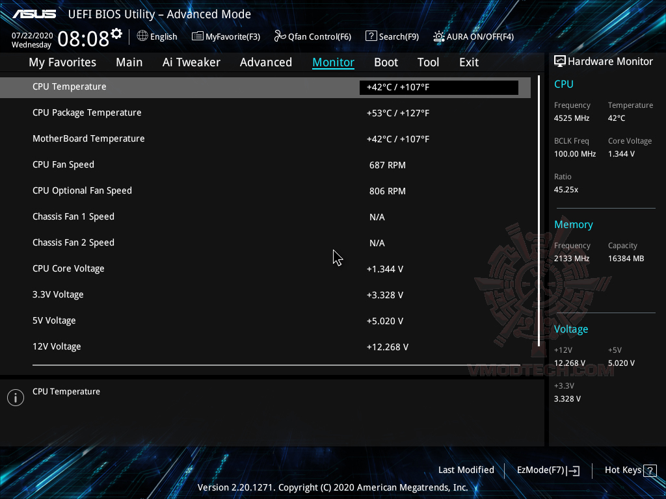
Task: Open the Chassis Fan 1 Speed selector
Action: tap(438, 217)
